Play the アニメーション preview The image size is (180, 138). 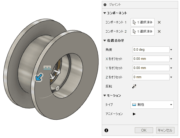(134, 114)
